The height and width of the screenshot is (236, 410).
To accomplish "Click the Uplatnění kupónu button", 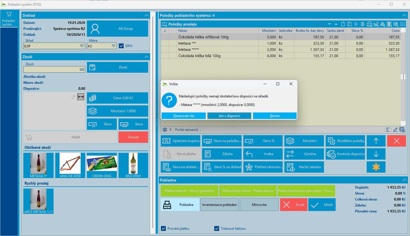I will click(181, 141).
